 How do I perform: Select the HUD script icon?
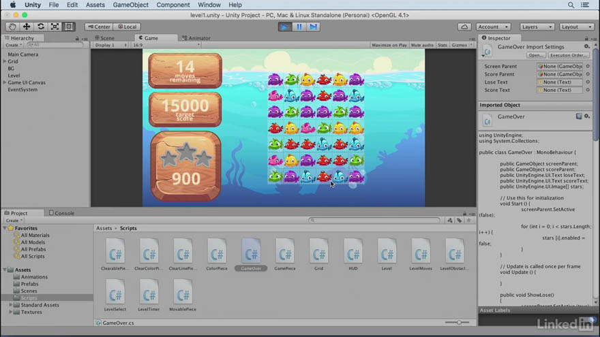(x=352, y=252)
